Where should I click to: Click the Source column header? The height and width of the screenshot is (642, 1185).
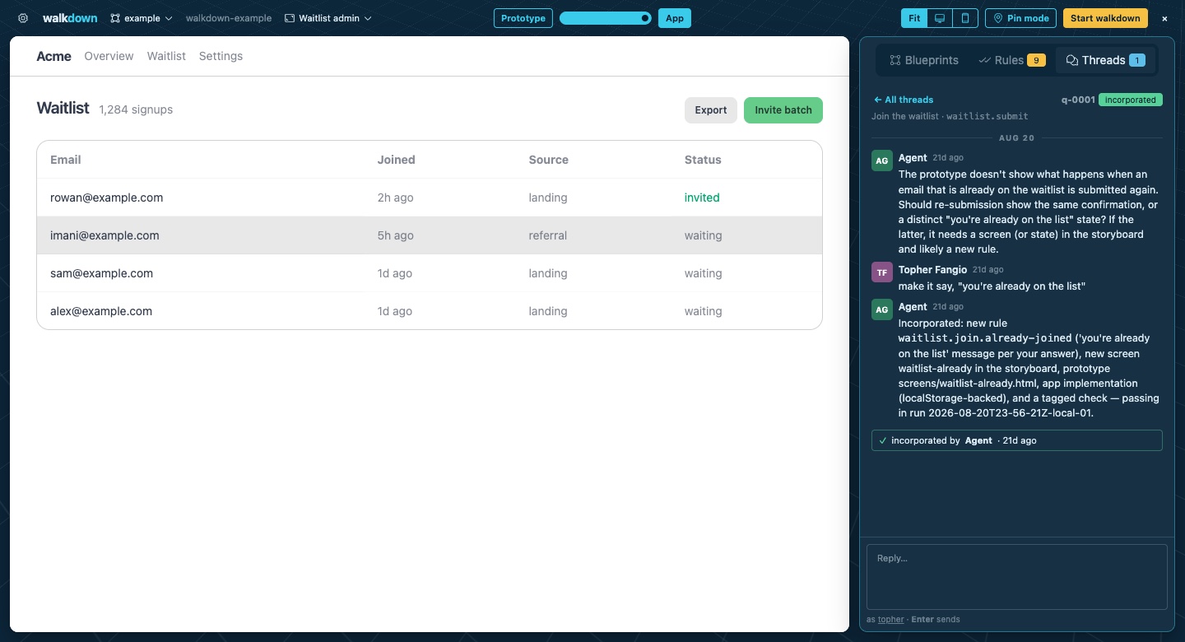click(549, 160)
